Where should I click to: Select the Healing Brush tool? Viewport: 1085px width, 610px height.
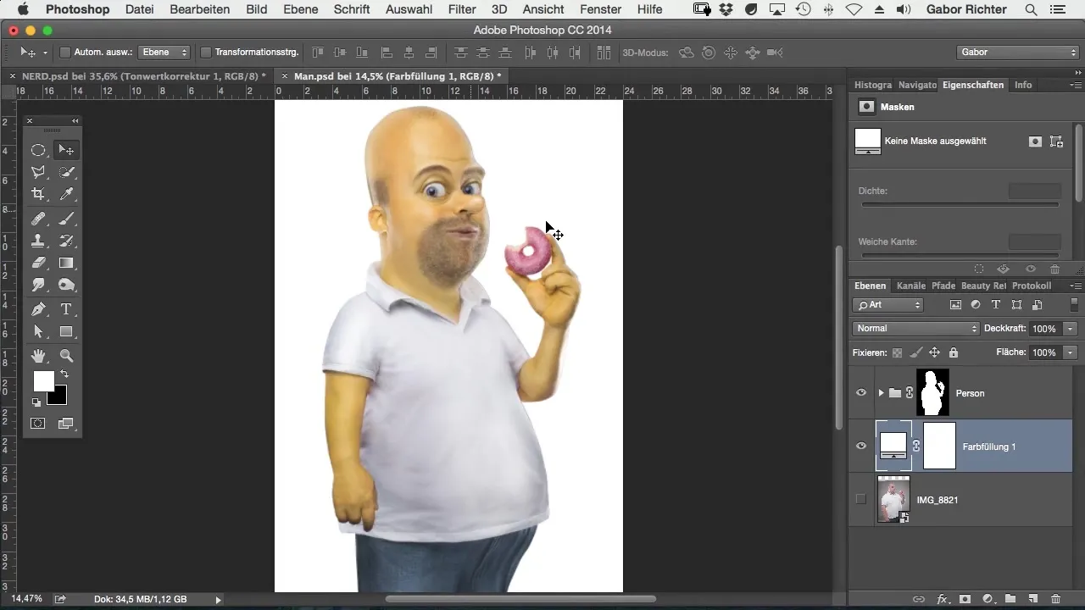(x=38, y=219)
